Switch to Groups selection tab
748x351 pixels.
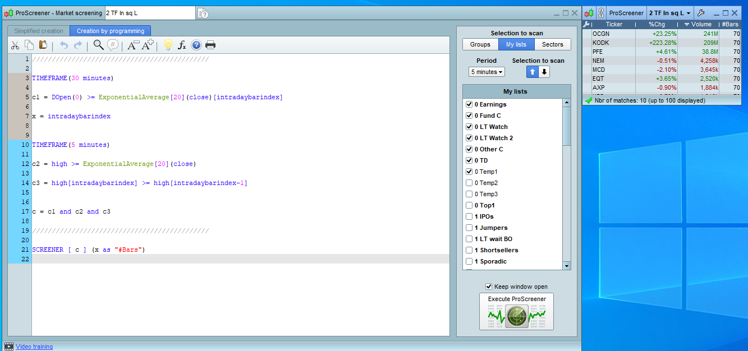point(480,44)
